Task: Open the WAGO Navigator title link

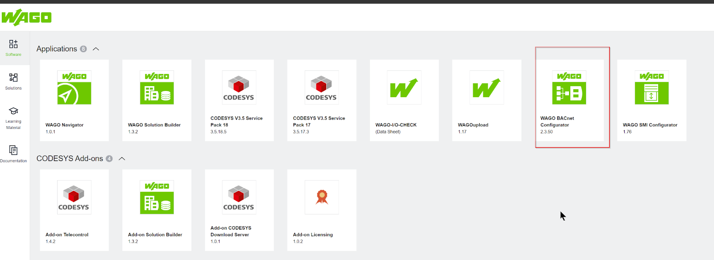Action: pos(64,125)
